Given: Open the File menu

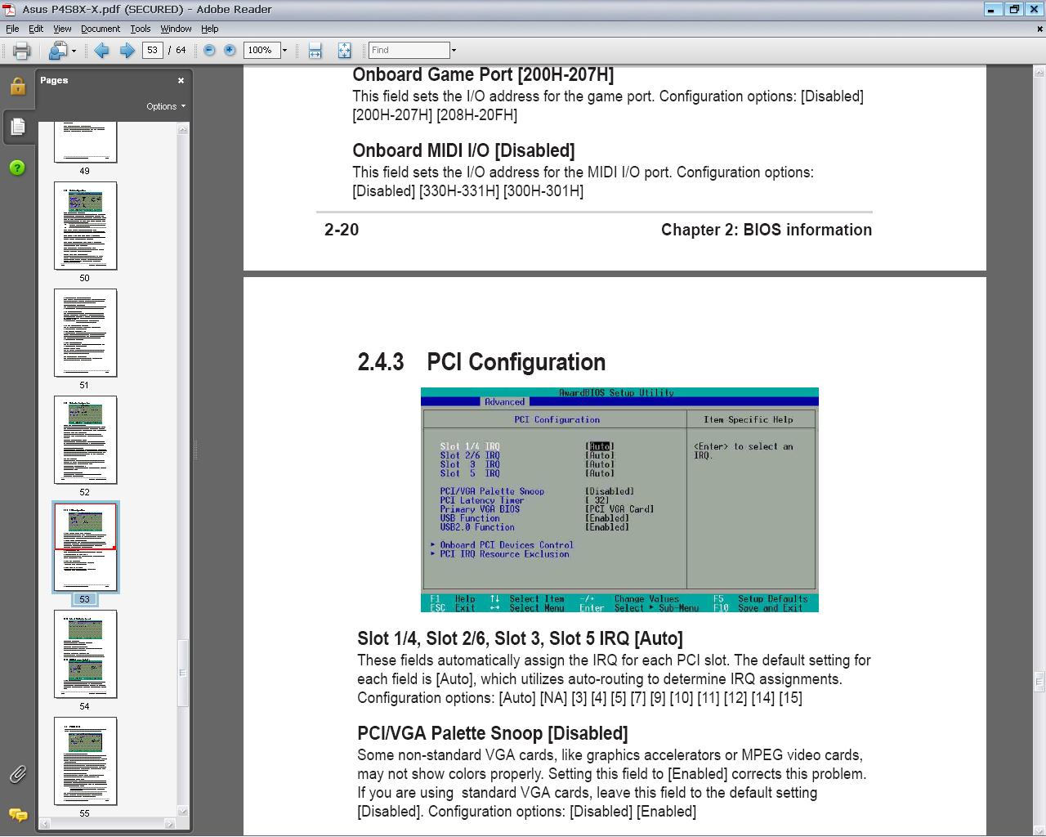Looking at the screenshot, I should [x=12, y=29].
